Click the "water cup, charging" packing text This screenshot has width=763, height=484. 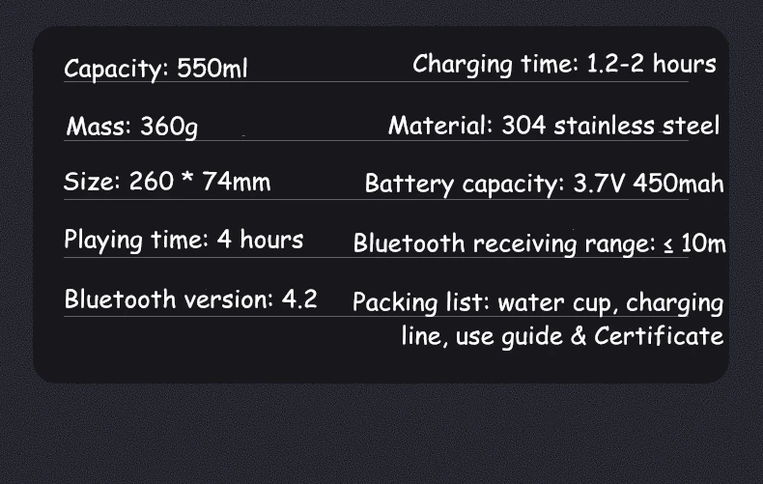click(610, 302)
